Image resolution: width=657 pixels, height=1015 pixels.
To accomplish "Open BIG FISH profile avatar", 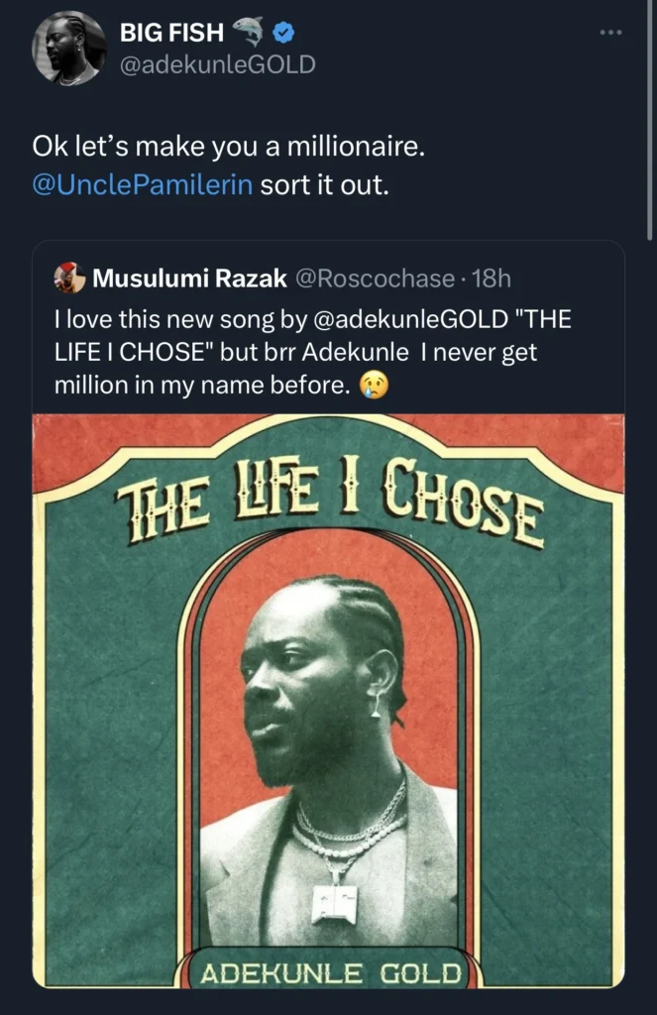I will [69, 49].
